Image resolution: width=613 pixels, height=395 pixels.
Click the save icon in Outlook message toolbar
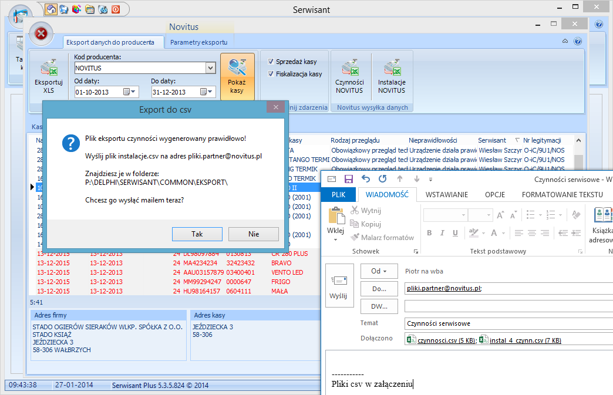[x=349, y=179]
